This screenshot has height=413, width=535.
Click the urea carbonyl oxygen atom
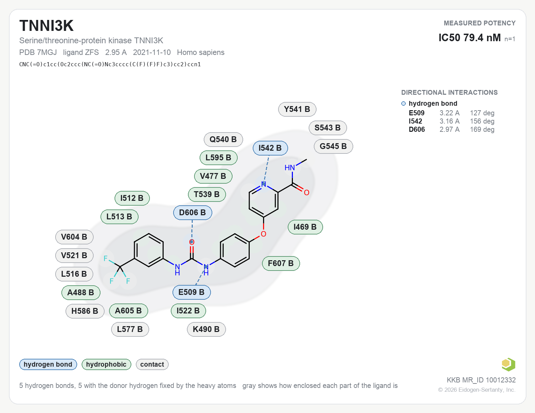click(x=192, y=242)
